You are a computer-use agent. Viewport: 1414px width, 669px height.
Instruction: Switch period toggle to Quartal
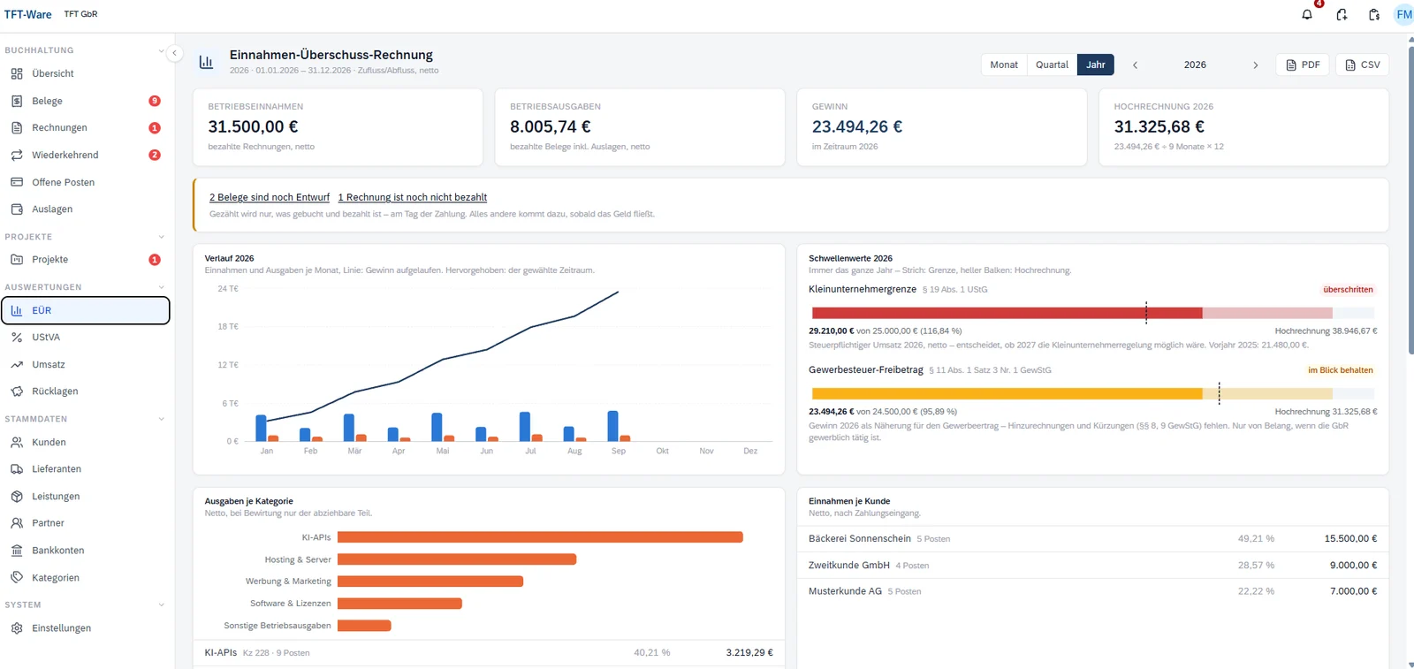click(x=1052, y=65)
